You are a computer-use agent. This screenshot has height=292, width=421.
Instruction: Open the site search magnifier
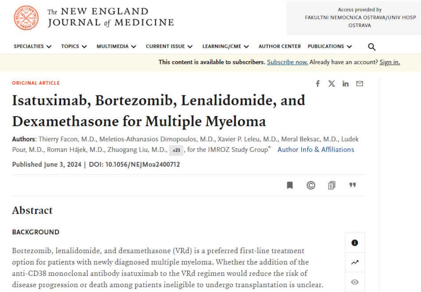pos(371,47)
